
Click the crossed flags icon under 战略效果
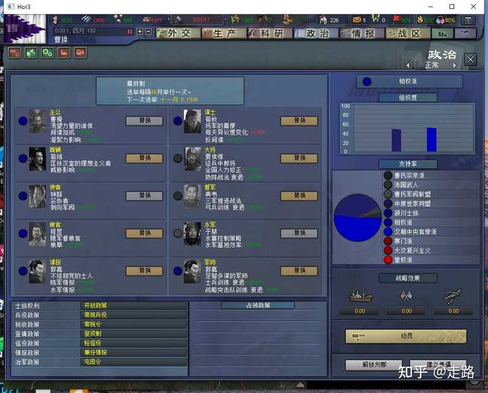click(x=407, y=295)
